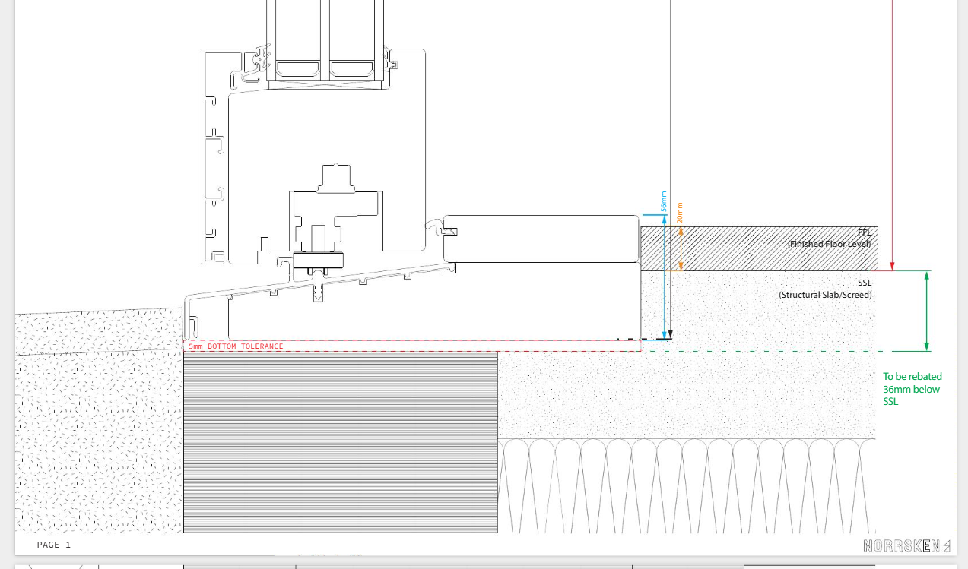968x569 pixels.
Task: Select the '5mm BOTTOM TOLERANCE' red text
Action: [x=236, y=346]
